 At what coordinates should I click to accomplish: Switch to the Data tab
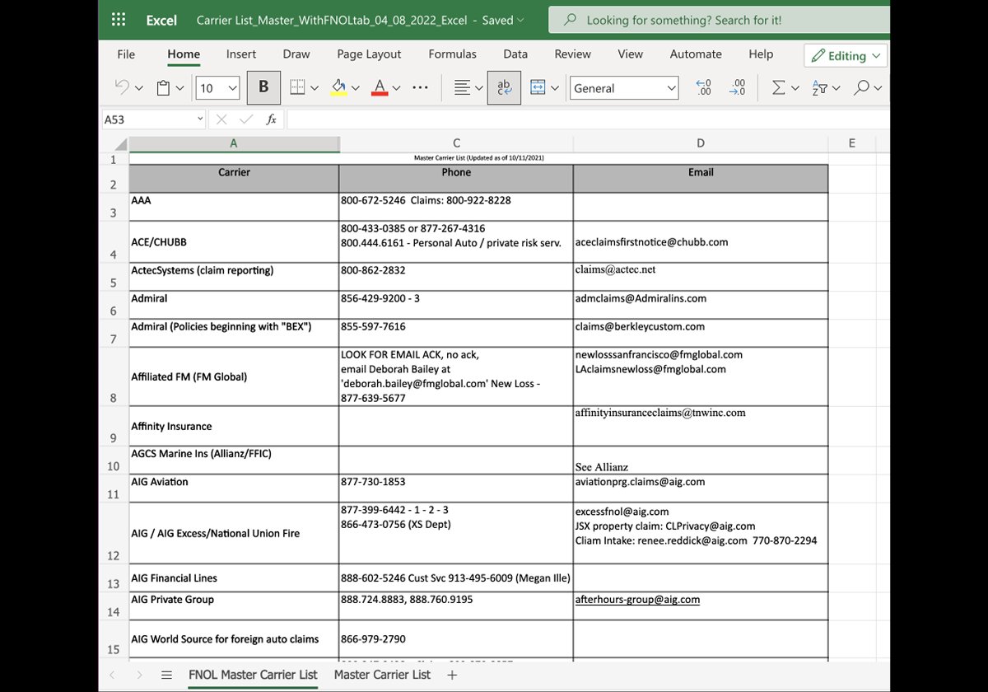(x=515, y=54)
